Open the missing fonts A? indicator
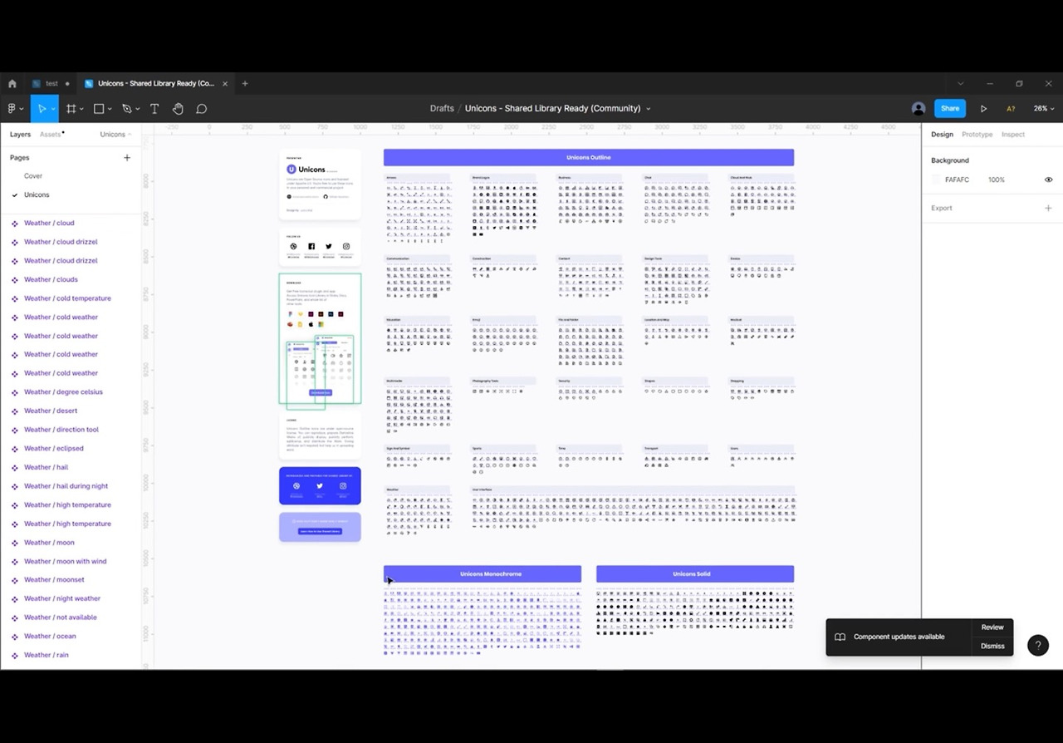Image resolution: width=1063 pixels, height=743 pixels. pyautogui.click(x=1011, y=109)
